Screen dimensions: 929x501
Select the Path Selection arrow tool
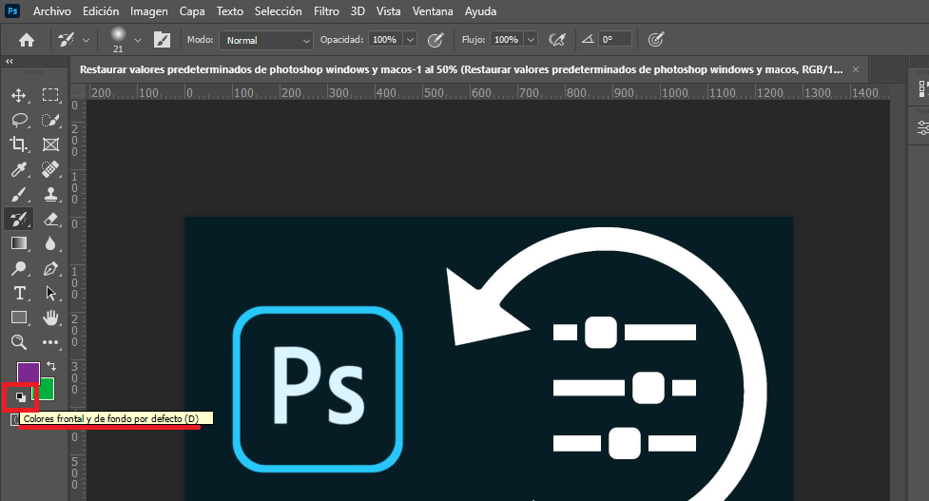50,293
